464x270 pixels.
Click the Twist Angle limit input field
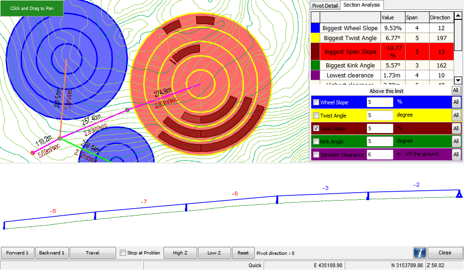(380, 115)
